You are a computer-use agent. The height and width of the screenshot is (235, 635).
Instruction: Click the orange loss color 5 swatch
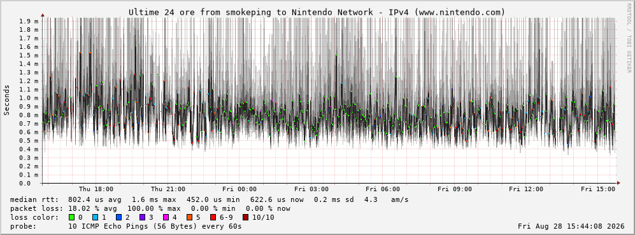point(190,217)
